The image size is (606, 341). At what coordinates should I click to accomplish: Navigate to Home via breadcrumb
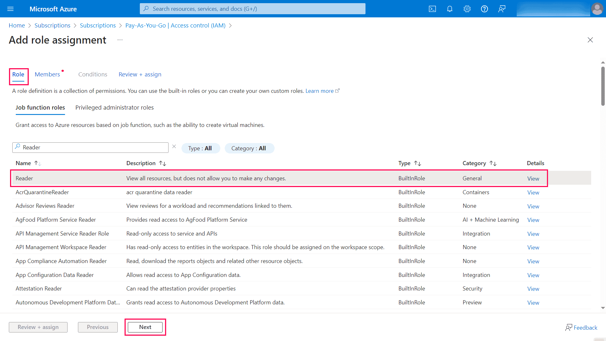tap(17, 25)
